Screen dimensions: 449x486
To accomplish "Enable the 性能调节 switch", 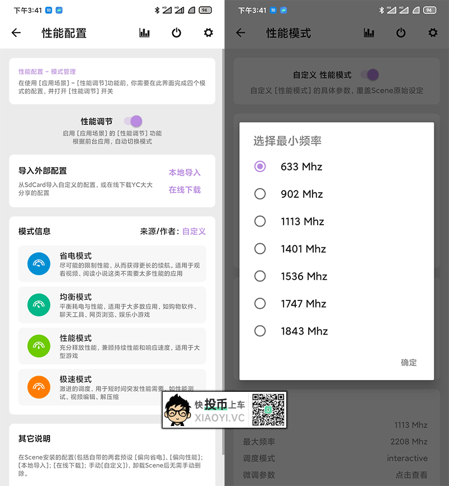I will click(132, 121).
